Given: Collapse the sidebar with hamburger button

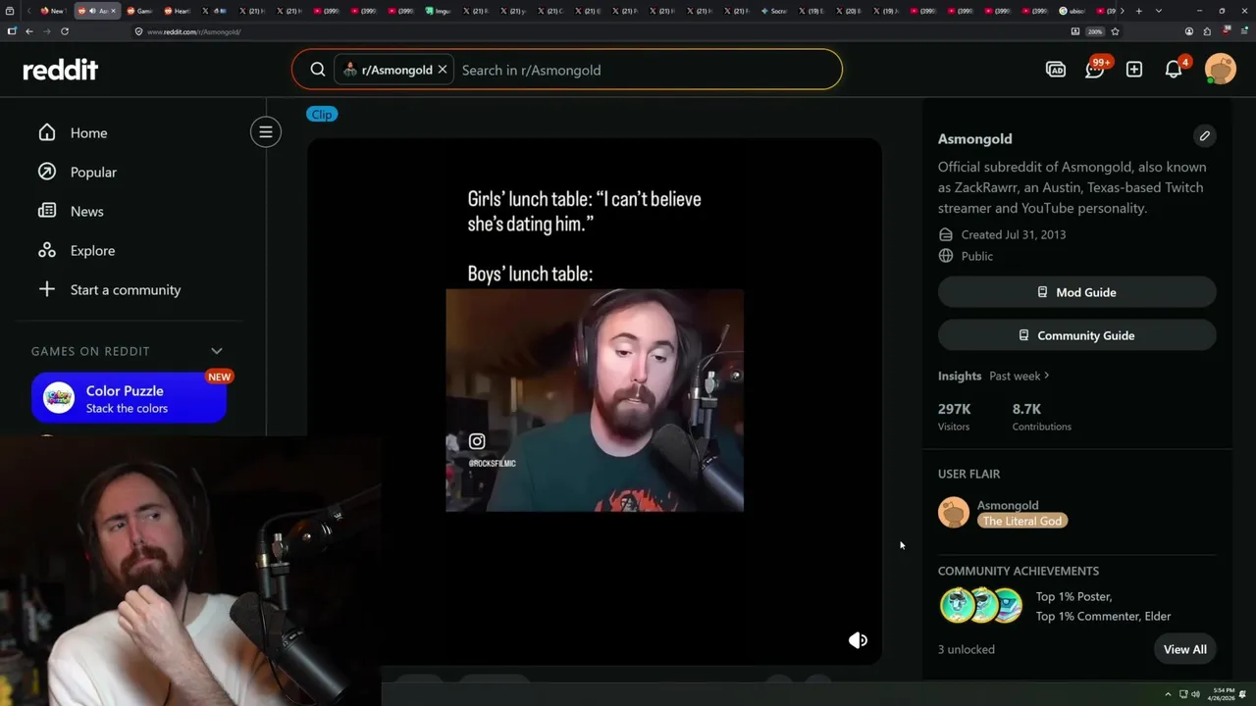Looking at the screenshot, I should coord(266,132).
